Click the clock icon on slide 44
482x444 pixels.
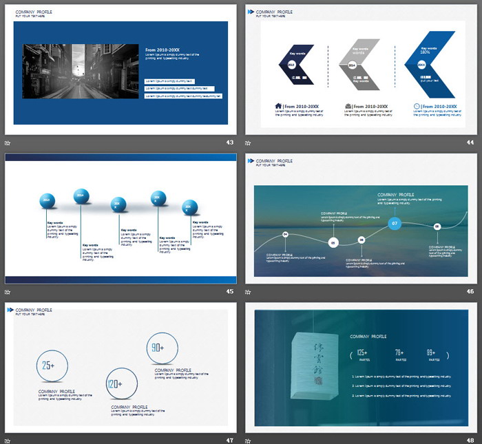(x=417, y=106)
